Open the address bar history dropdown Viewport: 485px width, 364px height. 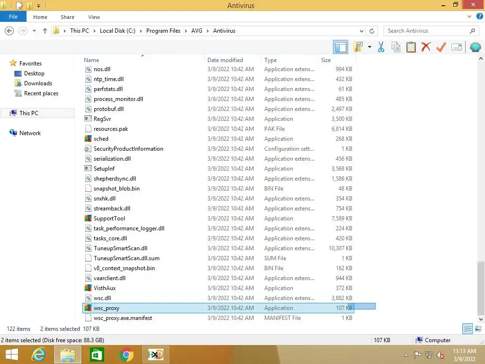pos(361,31)
